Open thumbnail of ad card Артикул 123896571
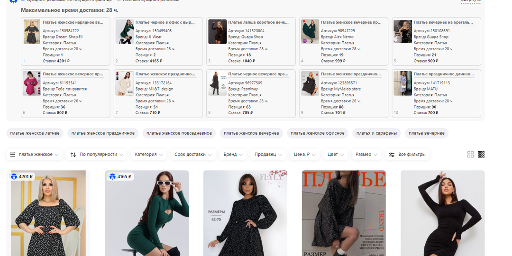Image resolution: width=512 pixels, height=256 pixels. pos(310,83)
